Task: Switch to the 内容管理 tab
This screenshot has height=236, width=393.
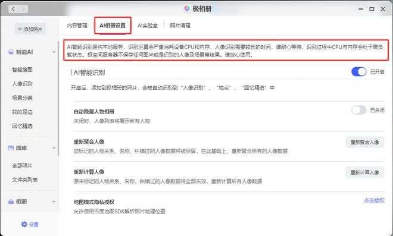Action: [x=77, y=26]
